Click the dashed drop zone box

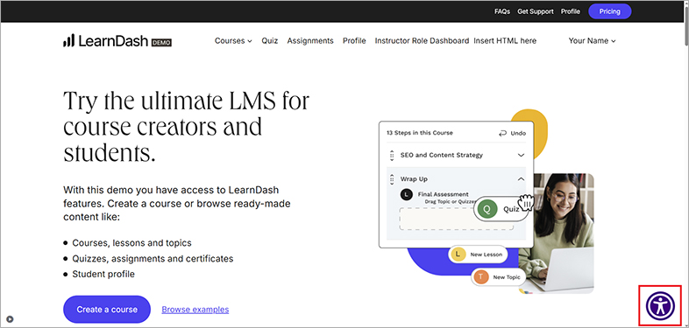[x=456, y=219]
